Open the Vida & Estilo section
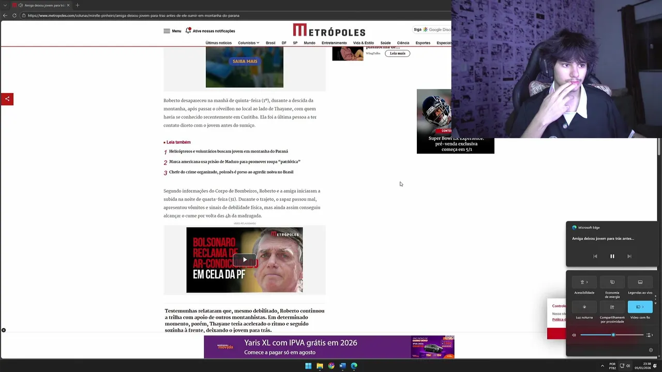662x372 pixels. tap(364, 43)
